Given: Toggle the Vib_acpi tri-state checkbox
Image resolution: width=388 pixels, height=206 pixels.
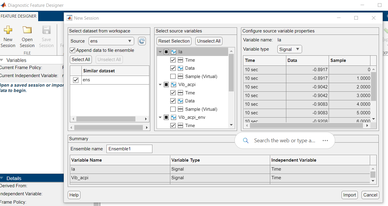Looking at the screenshot, I should [166, 85].
